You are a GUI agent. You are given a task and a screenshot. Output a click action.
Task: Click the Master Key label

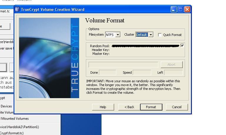[101, 54]
